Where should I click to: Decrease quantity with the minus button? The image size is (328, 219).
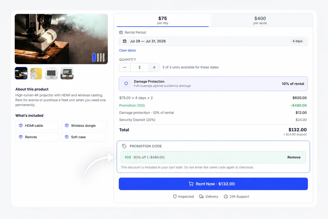click(x=125, y=67)
